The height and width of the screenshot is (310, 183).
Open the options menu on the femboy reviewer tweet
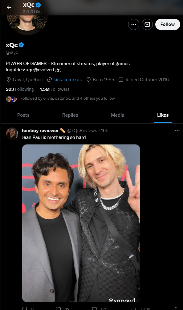click(x=177, y=130)
